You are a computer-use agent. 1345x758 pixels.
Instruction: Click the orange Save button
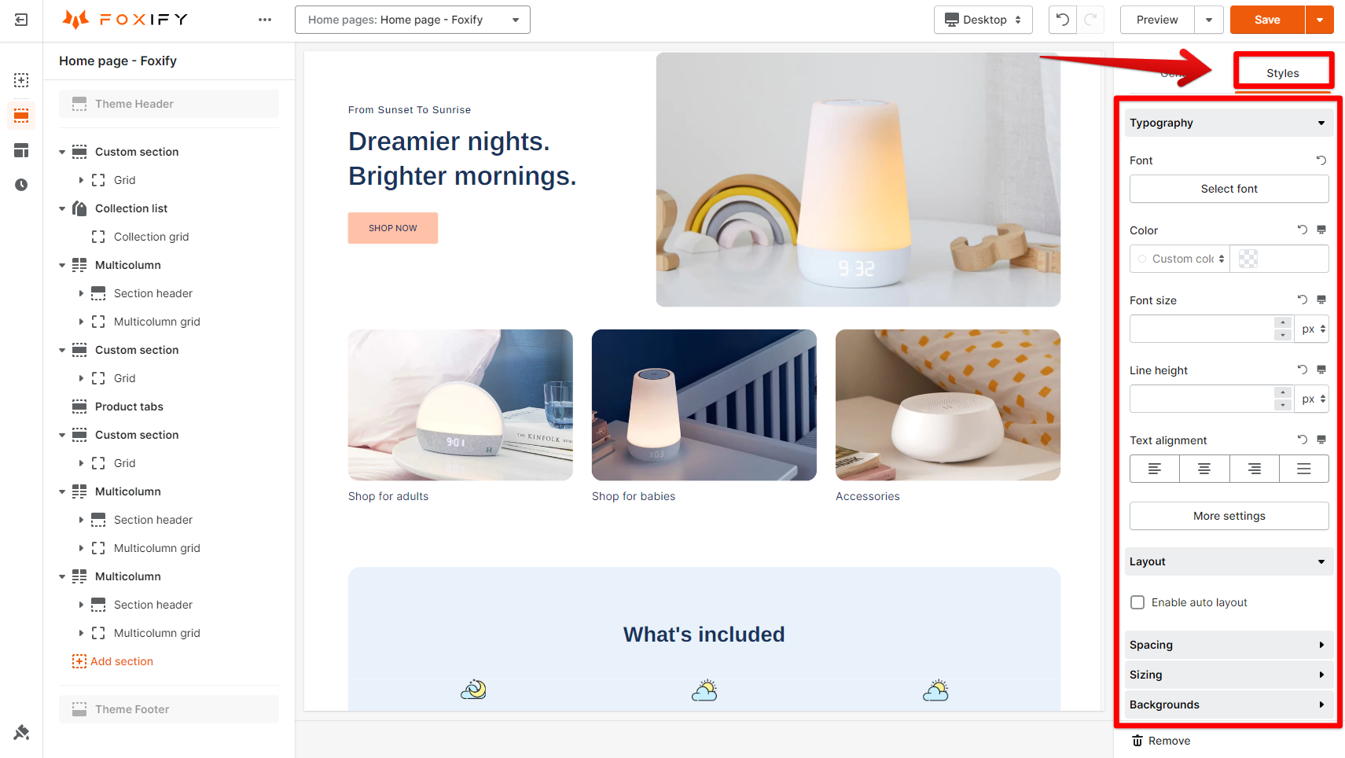(x=1267, y=20)
